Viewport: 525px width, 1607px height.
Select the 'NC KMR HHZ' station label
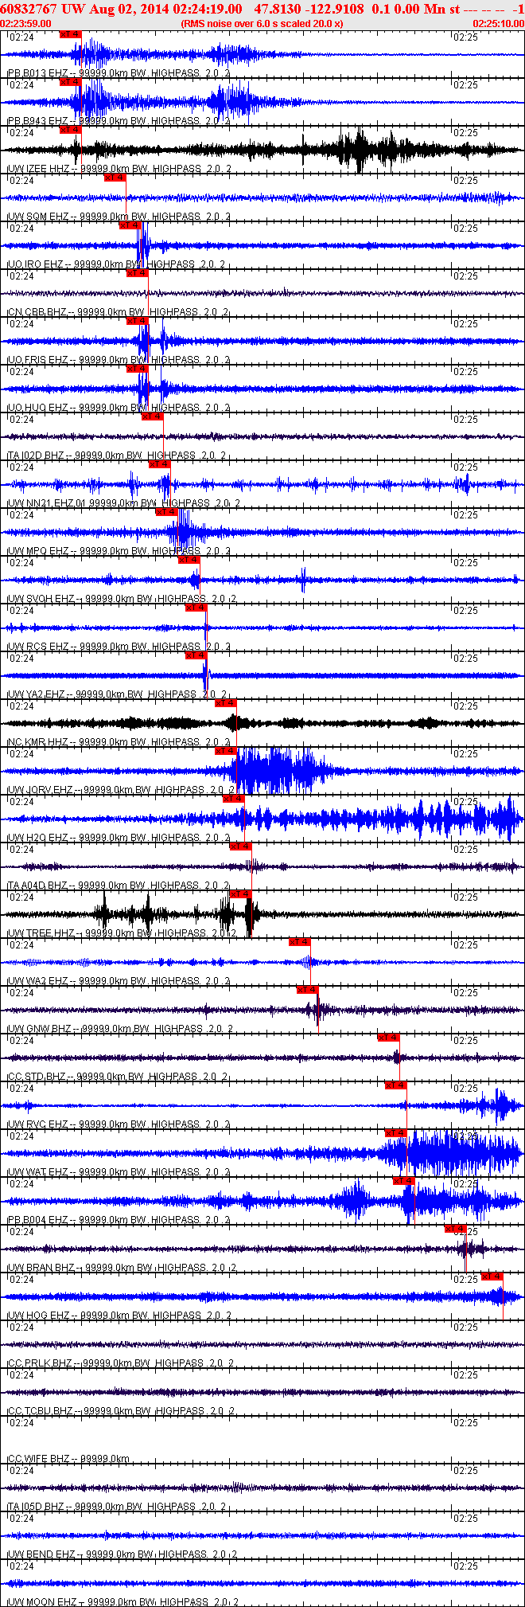pyautogui.click(x=38, y=742)
